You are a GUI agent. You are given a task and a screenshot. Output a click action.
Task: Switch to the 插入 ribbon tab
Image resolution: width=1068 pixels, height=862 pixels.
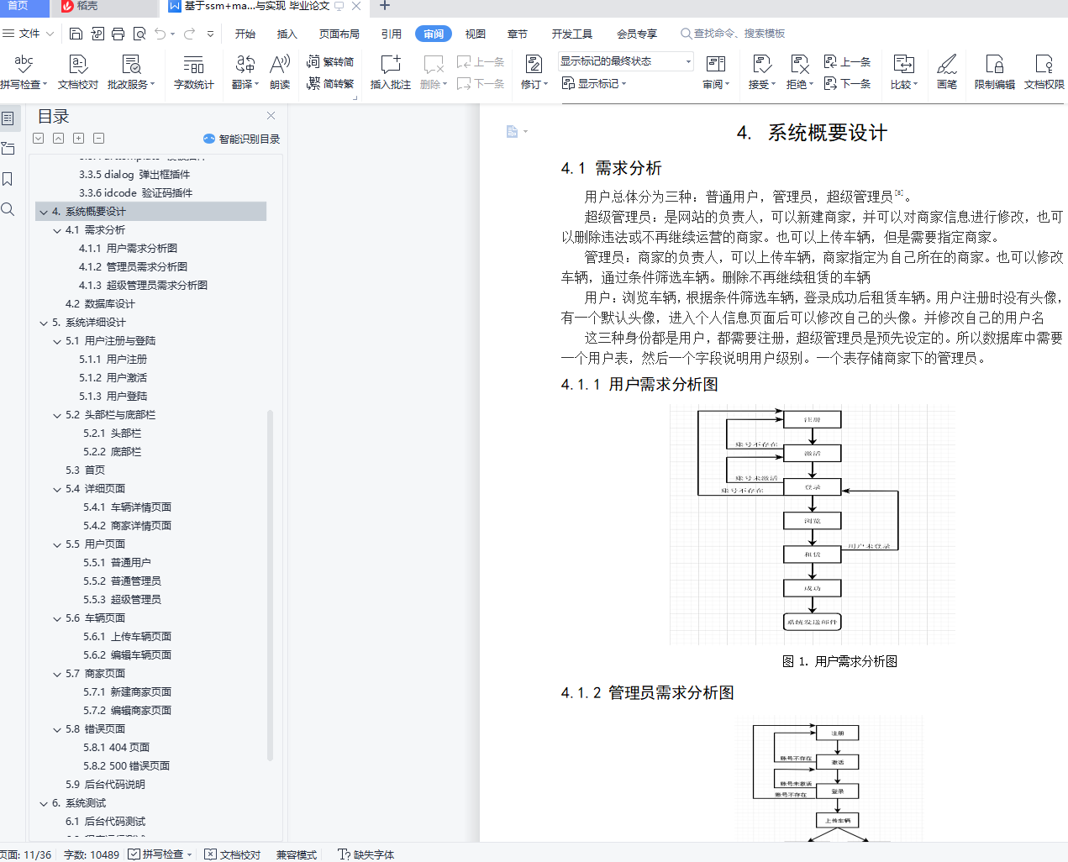pos(287,34)
